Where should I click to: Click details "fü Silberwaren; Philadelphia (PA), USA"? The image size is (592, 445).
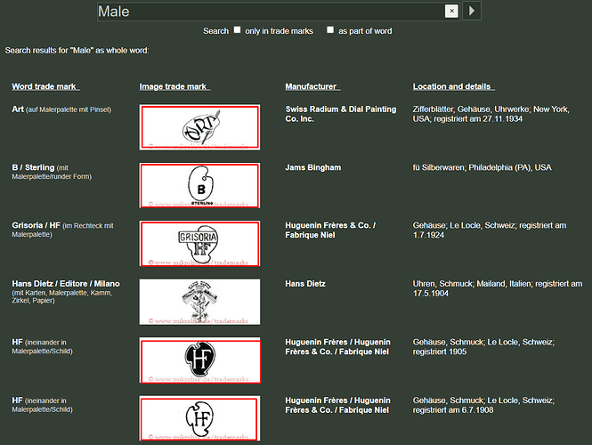(x=483, y=167)
